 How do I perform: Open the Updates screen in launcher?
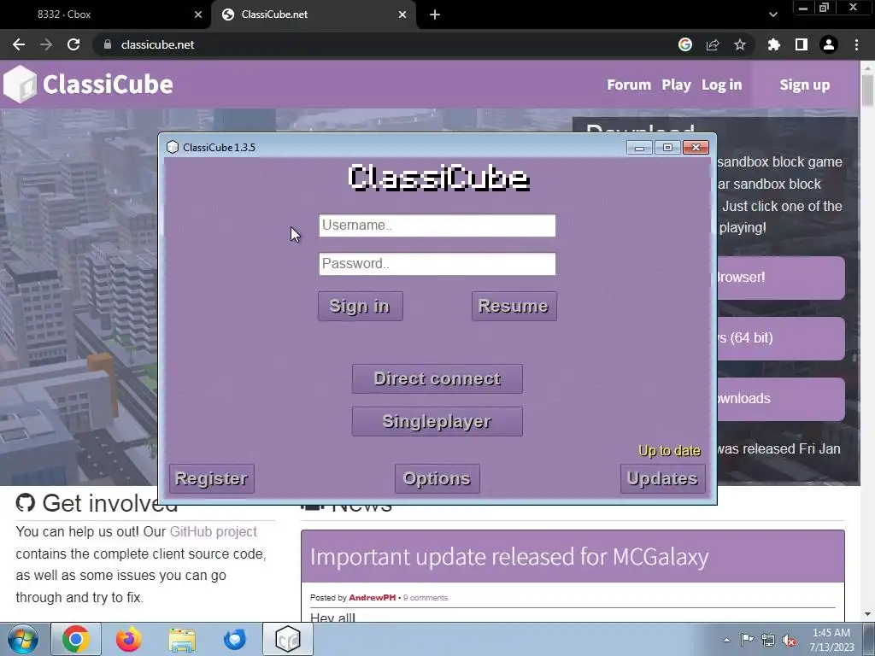pos(662,478)
